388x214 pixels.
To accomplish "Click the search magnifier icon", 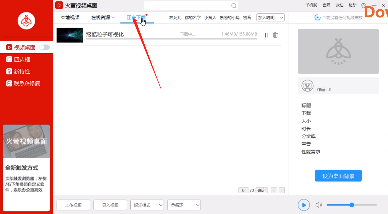I will click(x=233, y=5).
